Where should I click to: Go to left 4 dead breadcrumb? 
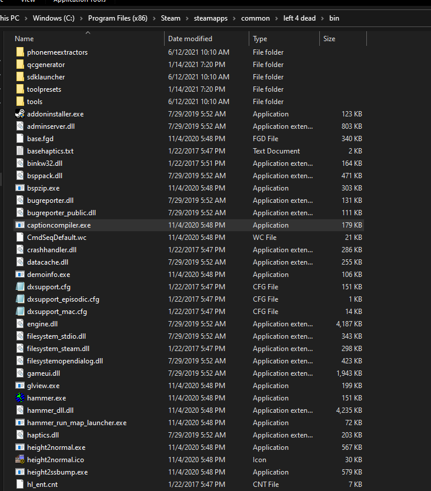[x=299, y=18]
